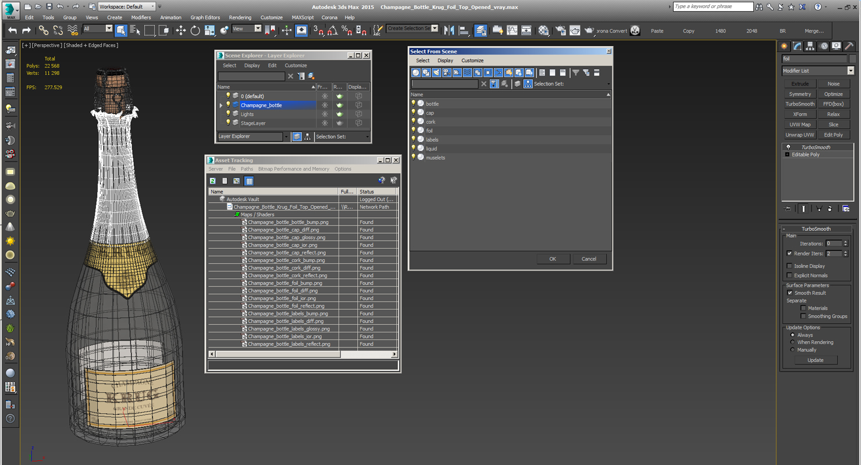Toggle TurboSmooth modifier lightbulb in stack
Image resolution: width=861 pixels, height=465 pixels.
click(x=788, y=147)
